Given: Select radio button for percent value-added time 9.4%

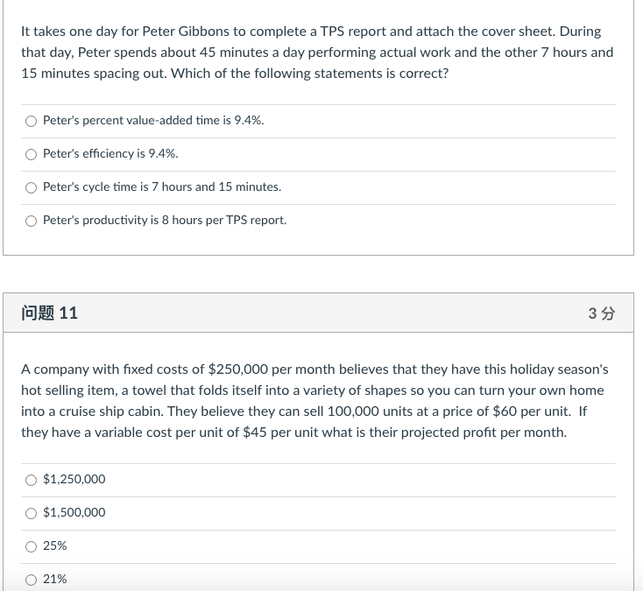Looking at the screenshot, I should [32, 121].
